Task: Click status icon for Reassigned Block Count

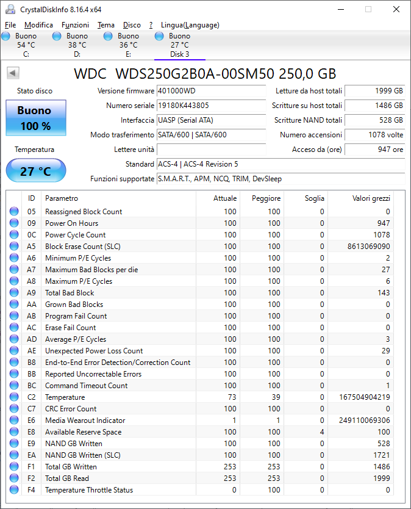Action: (14, 211)
